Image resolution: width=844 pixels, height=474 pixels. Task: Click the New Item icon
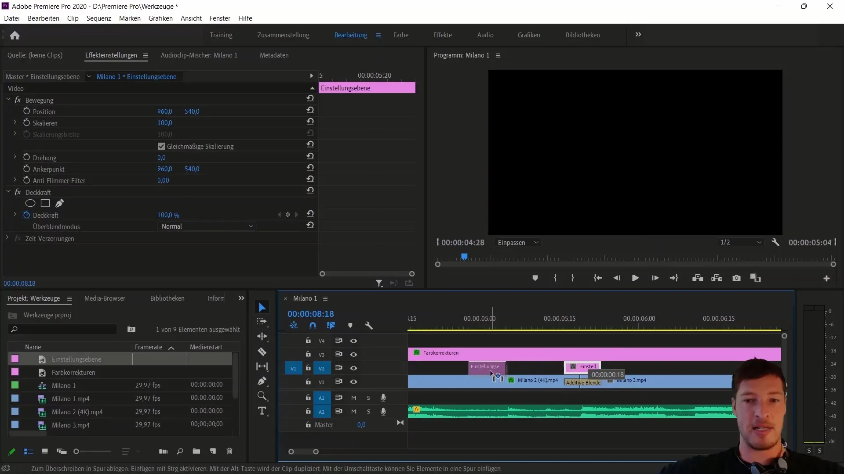coord(213,451)
